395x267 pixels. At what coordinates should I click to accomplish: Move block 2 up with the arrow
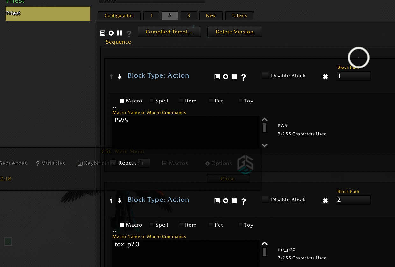[111, 200]
